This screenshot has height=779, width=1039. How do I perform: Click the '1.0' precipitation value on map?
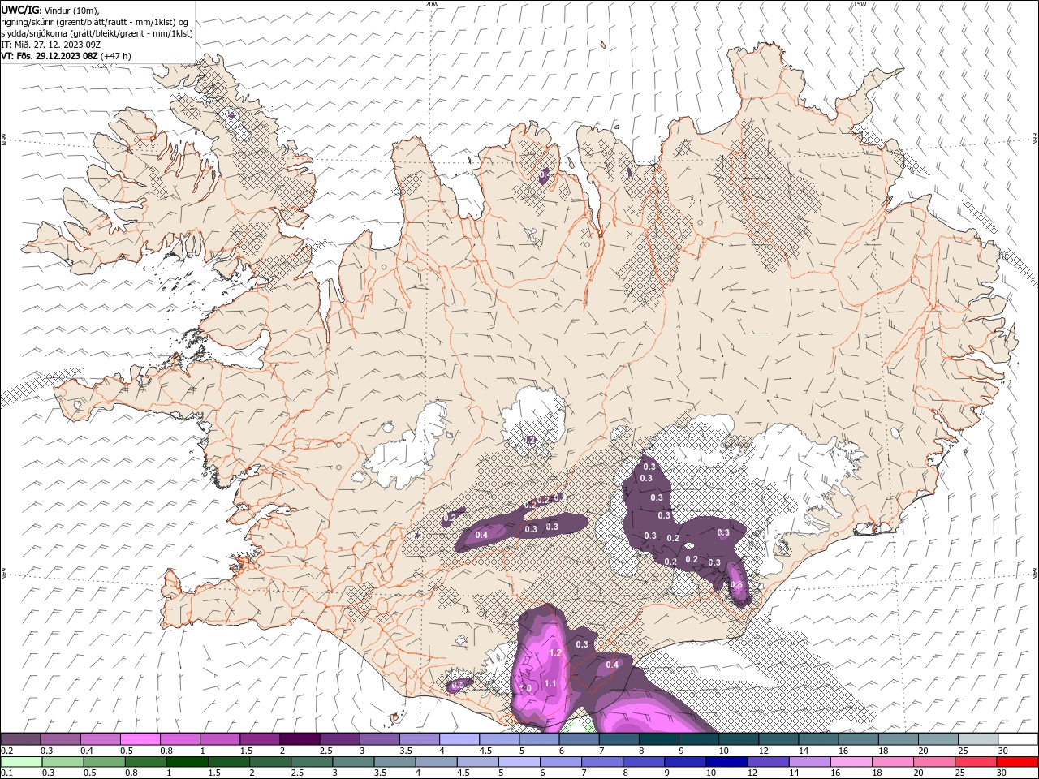coord(525,688)
